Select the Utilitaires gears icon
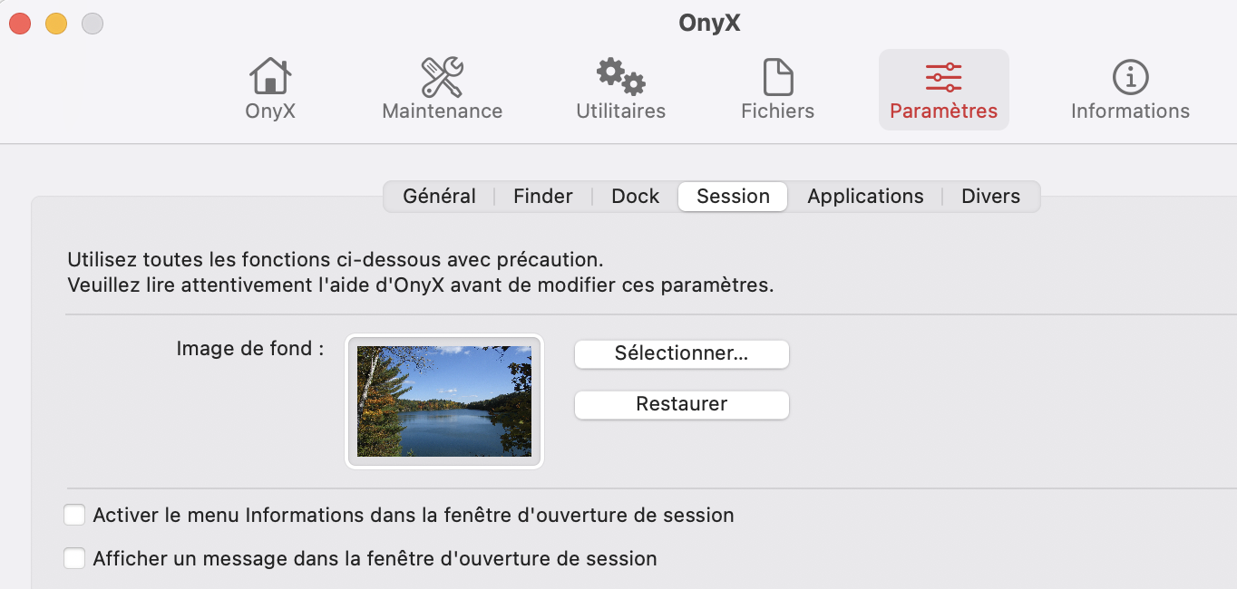The image size is (1237, 589). (x=620, y=78)
